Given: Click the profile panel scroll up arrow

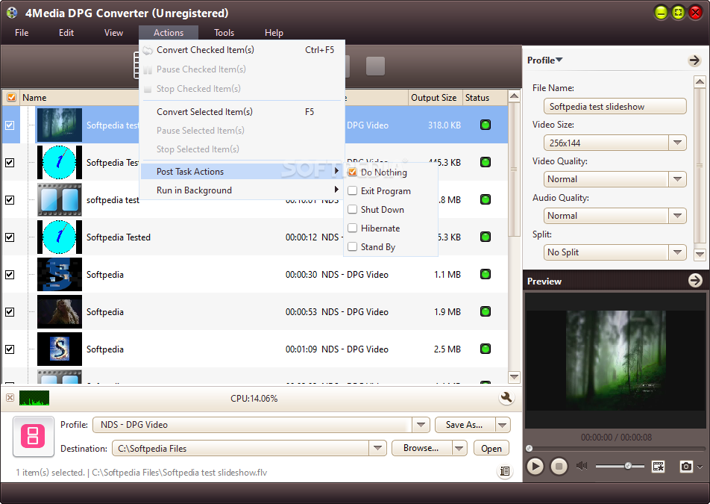Looking at the screenshot, I should [x=700, y=81].
